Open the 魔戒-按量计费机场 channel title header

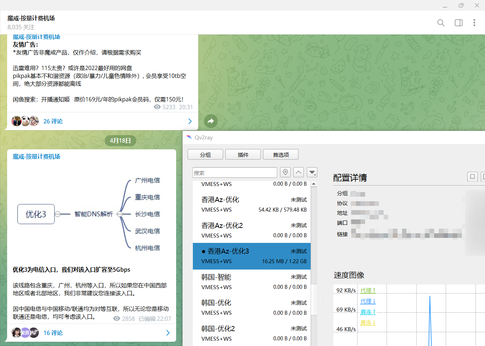coord(31,18)
